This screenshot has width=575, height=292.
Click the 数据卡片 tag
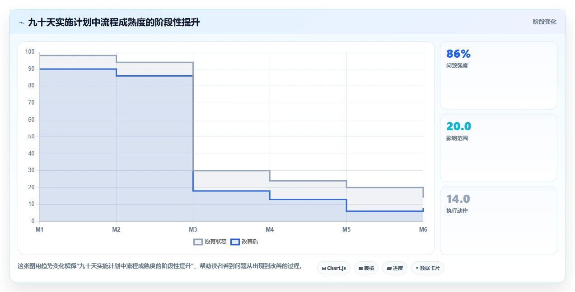click(428, 268)
